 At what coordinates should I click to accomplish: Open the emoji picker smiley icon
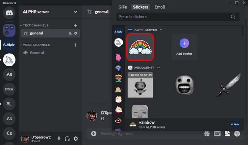[x=237, y=134]
